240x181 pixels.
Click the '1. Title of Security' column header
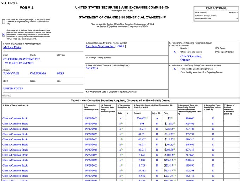[16, 105]
